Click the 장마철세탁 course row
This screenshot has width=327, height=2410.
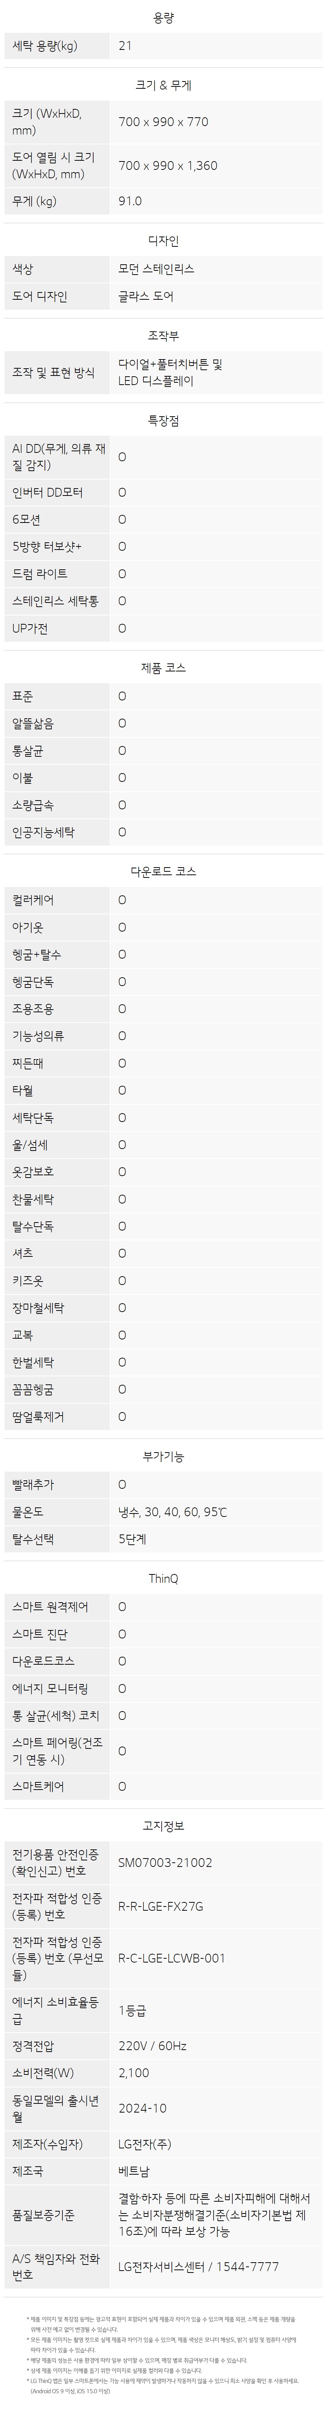163,1308
